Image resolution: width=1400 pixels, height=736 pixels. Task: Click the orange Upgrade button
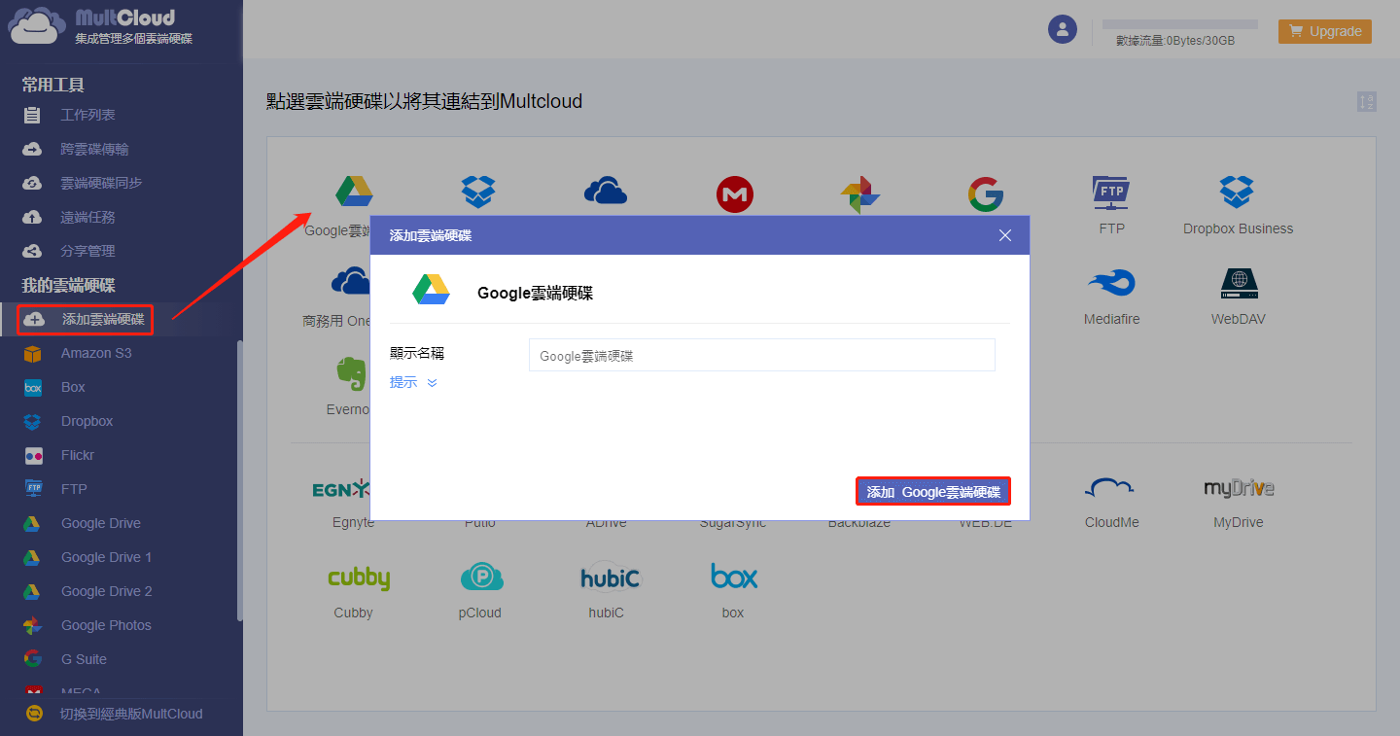point(1325,31)
